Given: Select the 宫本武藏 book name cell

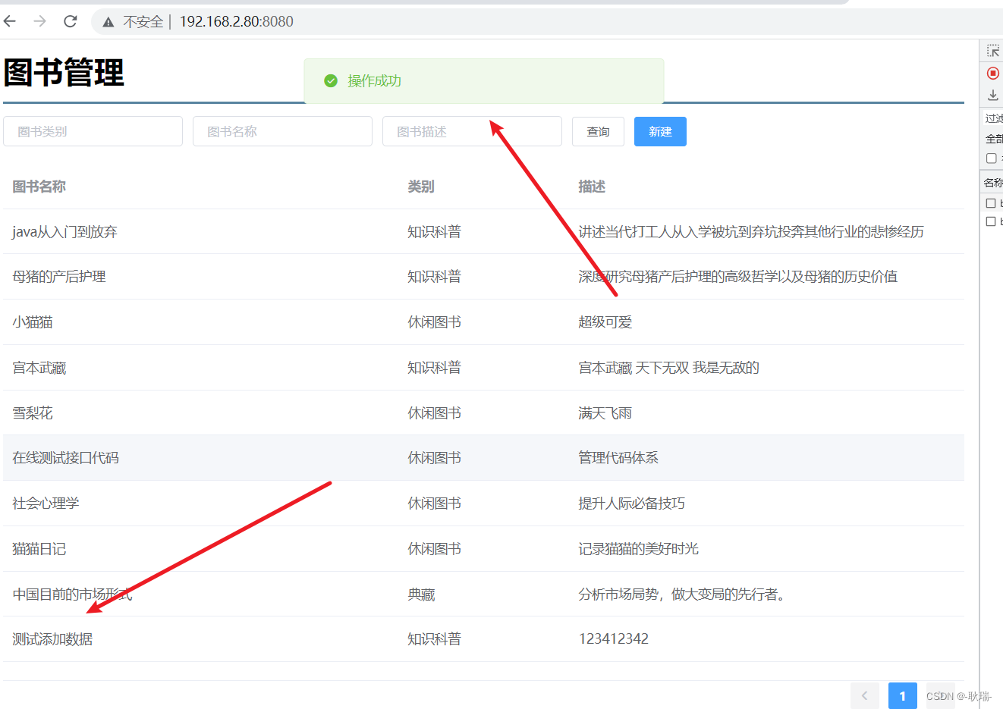Looking at the screenshot, I should click(39, 368).
